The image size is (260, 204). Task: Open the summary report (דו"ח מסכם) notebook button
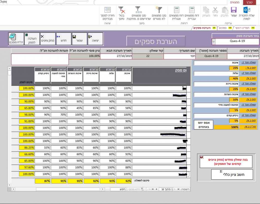[16, 39]
